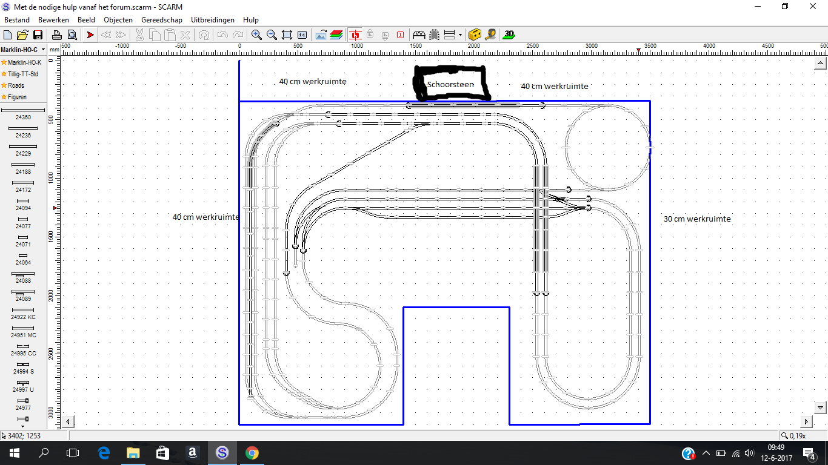Click the Zoom to fit icon
The height and width of the screenshot is (465, 828).
coord(287,35)
